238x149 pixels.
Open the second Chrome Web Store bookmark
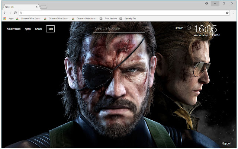[x=56, y=19]
